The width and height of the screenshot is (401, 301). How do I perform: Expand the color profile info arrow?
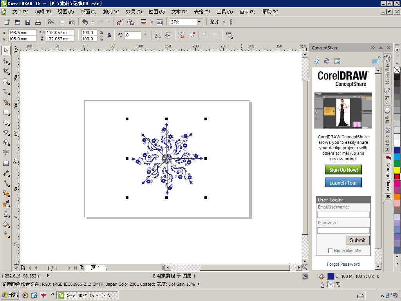click(199, 284)
